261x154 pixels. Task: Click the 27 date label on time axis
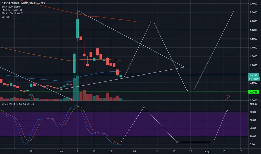tap(190, 151)
